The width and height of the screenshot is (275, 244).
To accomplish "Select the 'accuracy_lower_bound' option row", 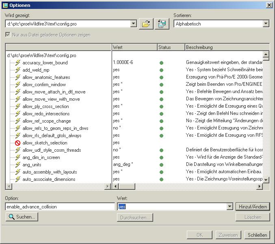I will [45, 63].
